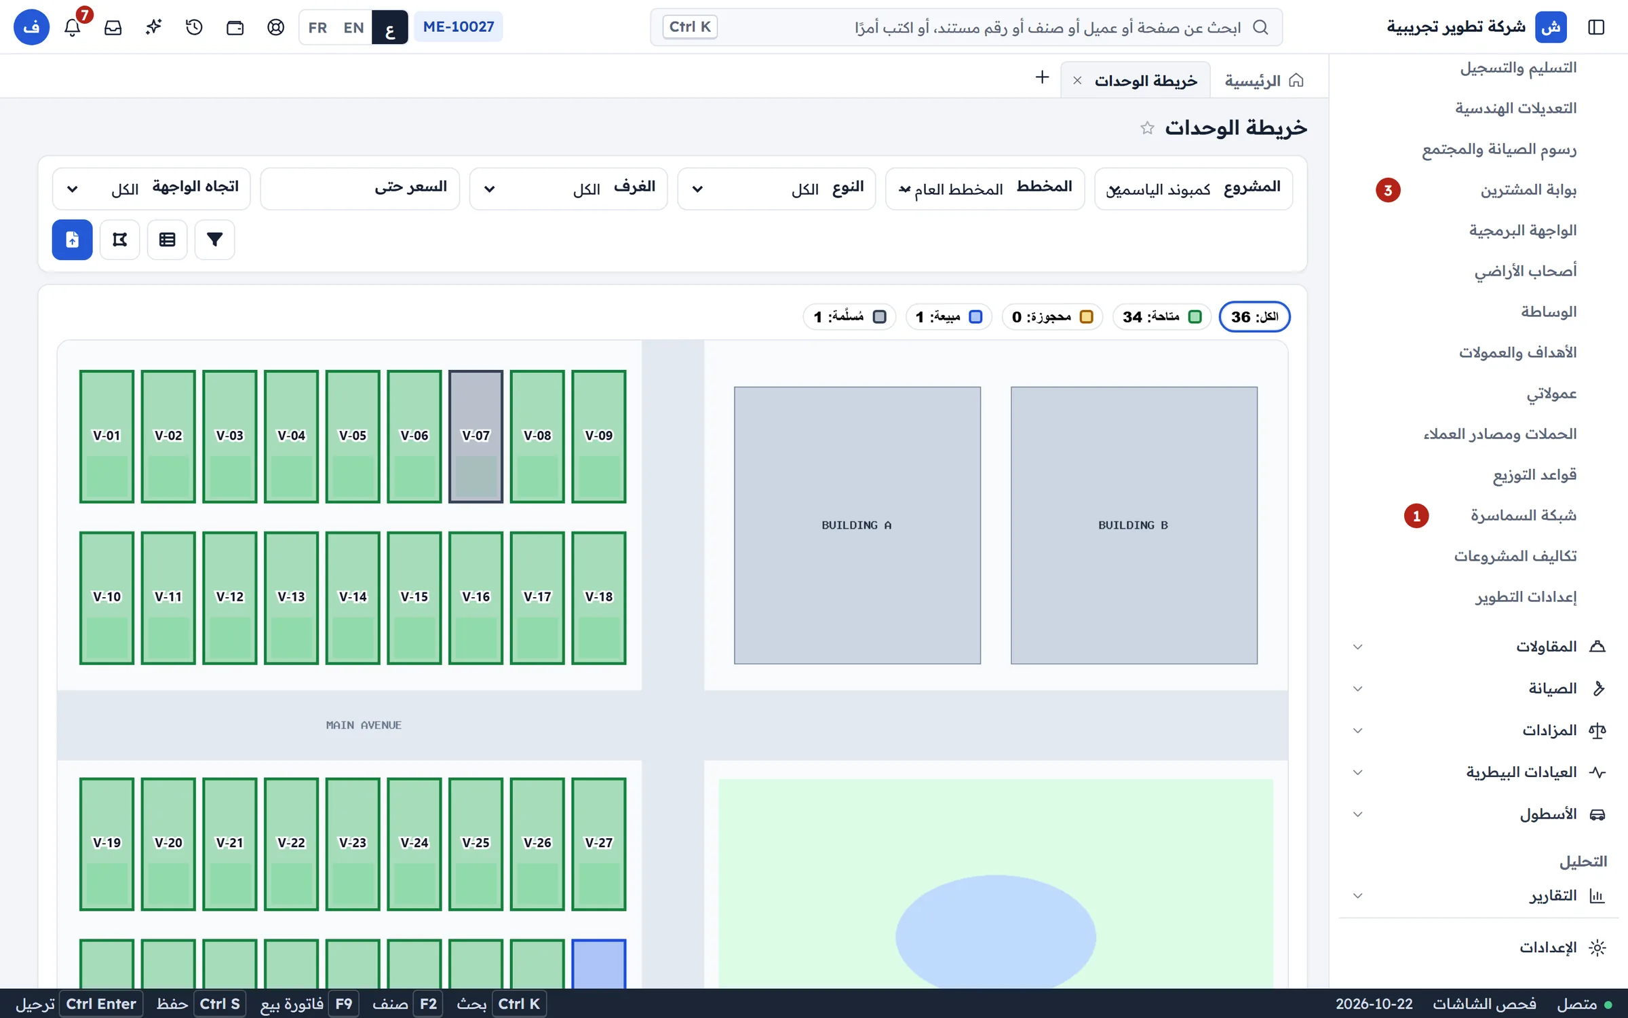The height and width of the screenshot is (1018, 1628).
Task: Switch to الرئيسية tab
Action: tap(1263, 81)
